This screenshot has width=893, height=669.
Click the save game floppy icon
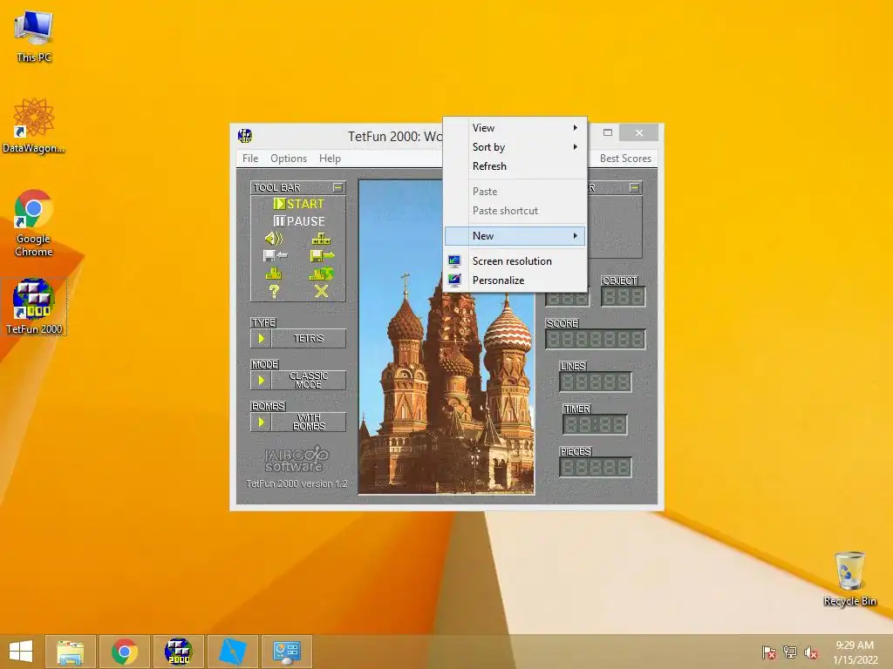coord(322,256)
